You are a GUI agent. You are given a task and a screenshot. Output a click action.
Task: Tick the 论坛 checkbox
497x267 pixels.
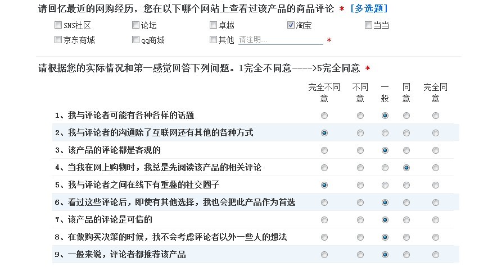point(135,25)
